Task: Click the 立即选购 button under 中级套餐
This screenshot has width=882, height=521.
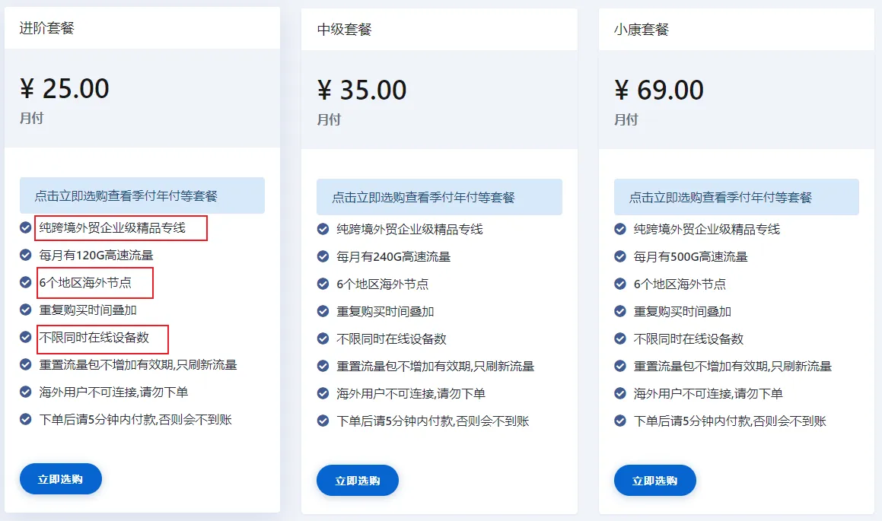Action: click(x=358, y=481)
